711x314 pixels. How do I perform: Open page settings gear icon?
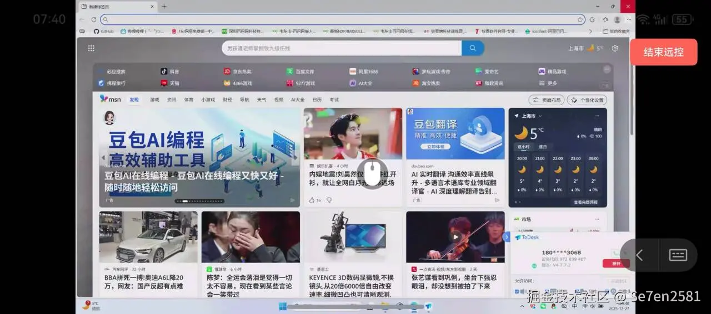tap(615, 48)
